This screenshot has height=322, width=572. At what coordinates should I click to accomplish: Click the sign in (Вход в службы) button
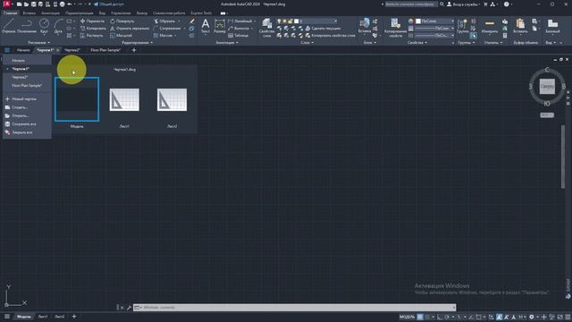463,4
